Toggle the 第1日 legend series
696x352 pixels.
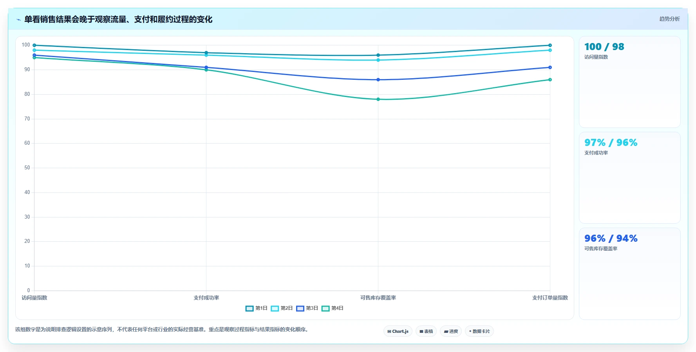(256, 308)
